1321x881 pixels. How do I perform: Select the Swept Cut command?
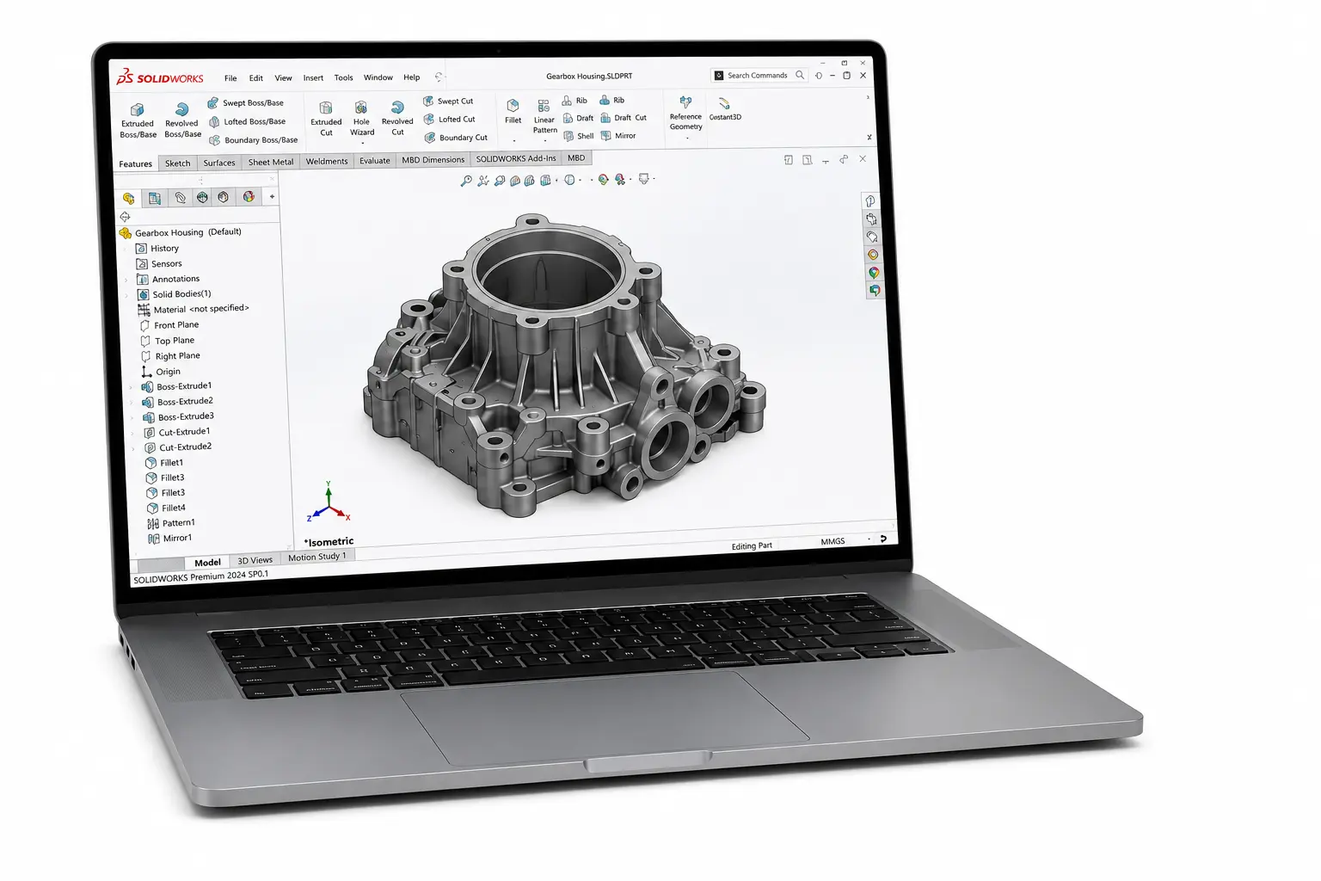(x=448, y=101)
